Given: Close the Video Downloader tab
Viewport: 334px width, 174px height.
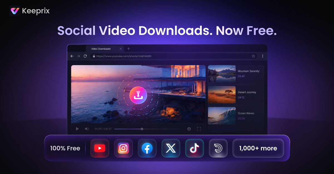Looking at the screenshot, I should (121, 49).
